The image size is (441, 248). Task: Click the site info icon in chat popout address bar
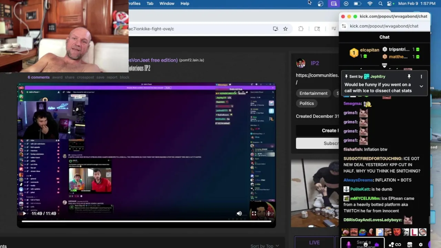[x=343, y=26]
